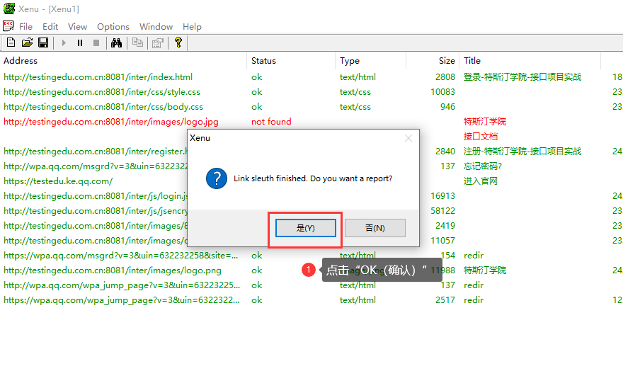Screen dimensions: 623x388
Task: Select the inter/register address row
Action: [x=96, y=151]
